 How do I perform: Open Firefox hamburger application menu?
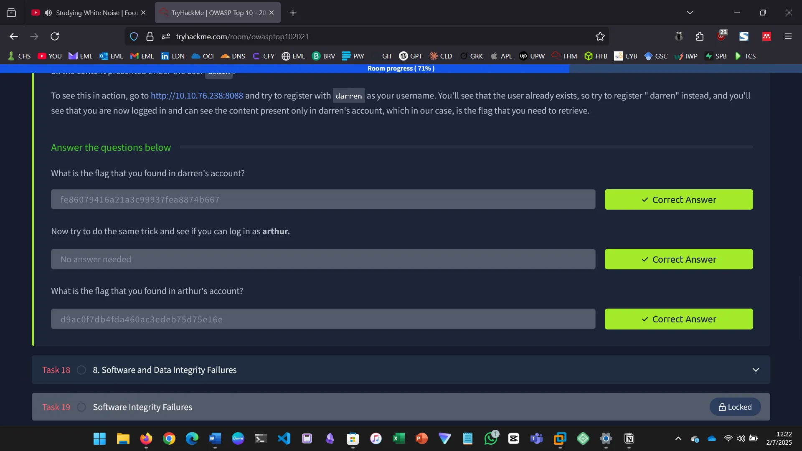click(788, 37)
